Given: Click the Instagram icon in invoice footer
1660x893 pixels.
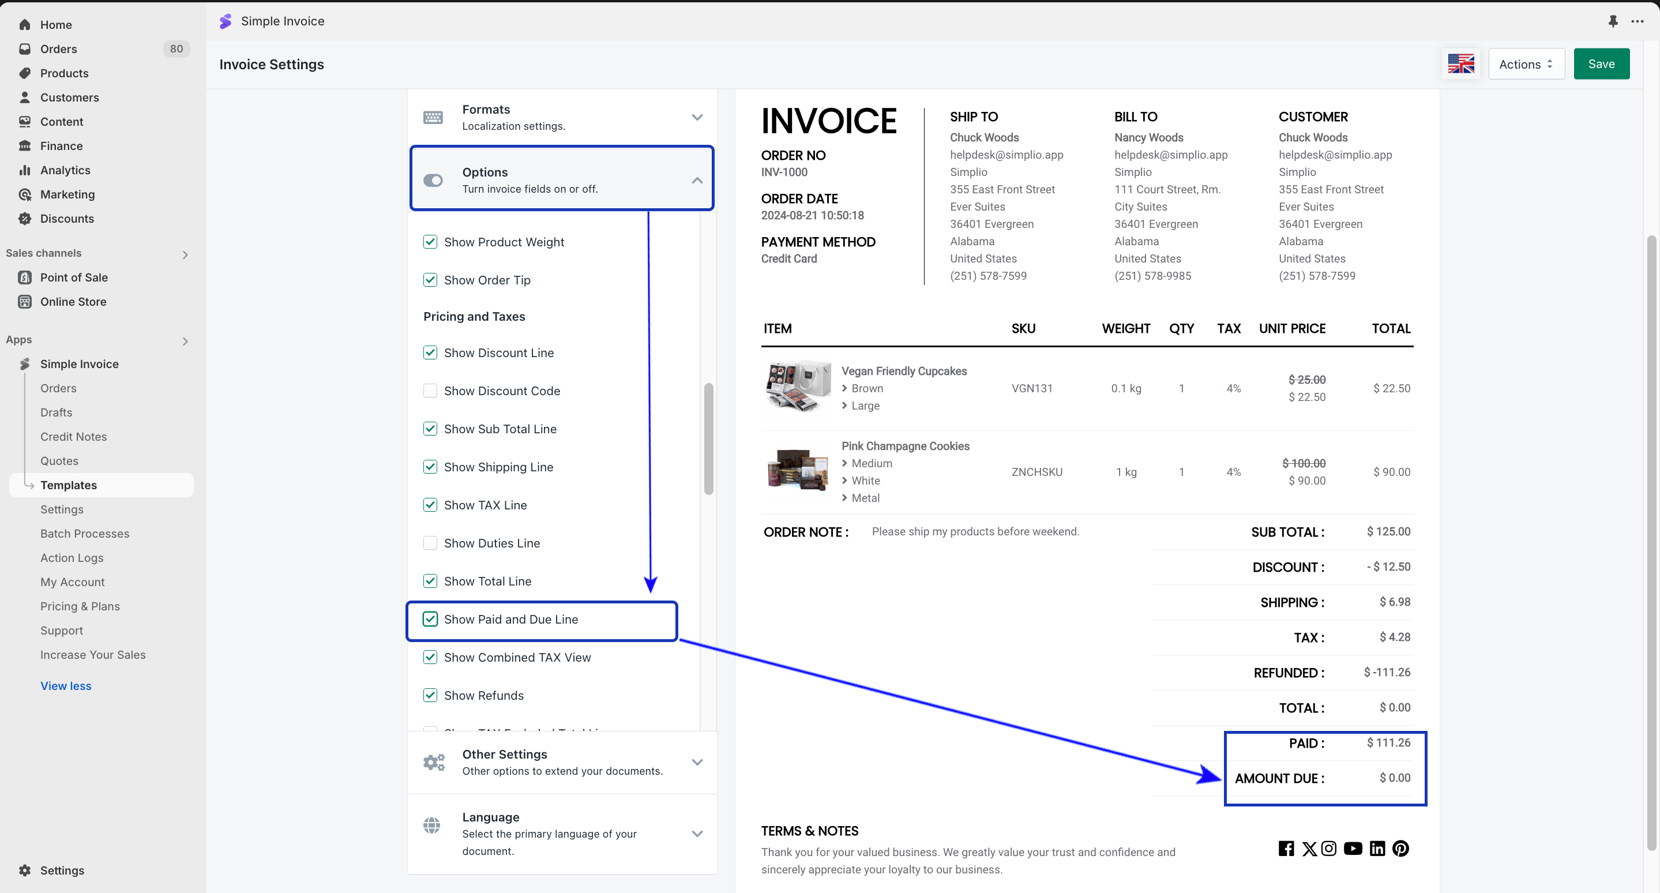Looking at the screenshot, I should [1329, 848].
